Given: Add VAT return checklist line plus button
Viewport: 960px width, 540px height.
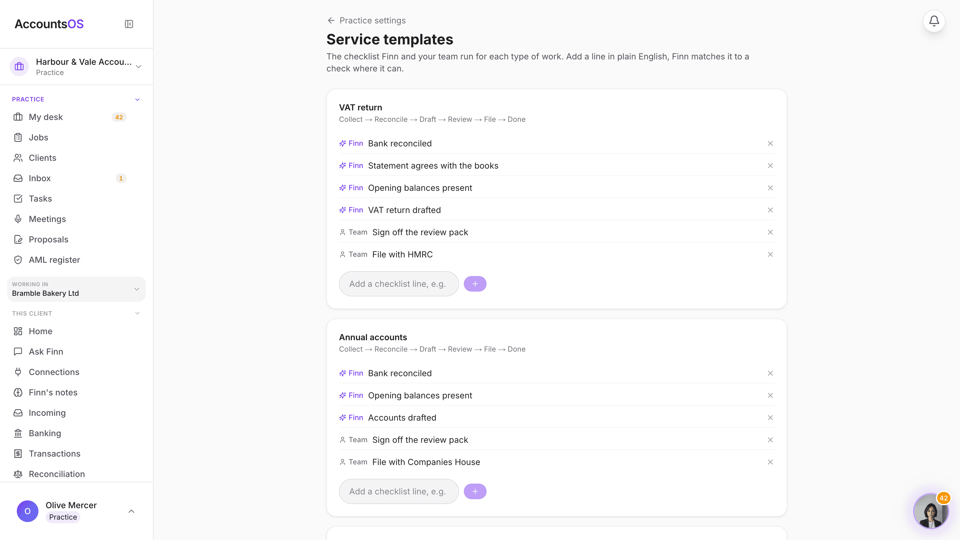Looking at the screenshot, I should (475, 284).
